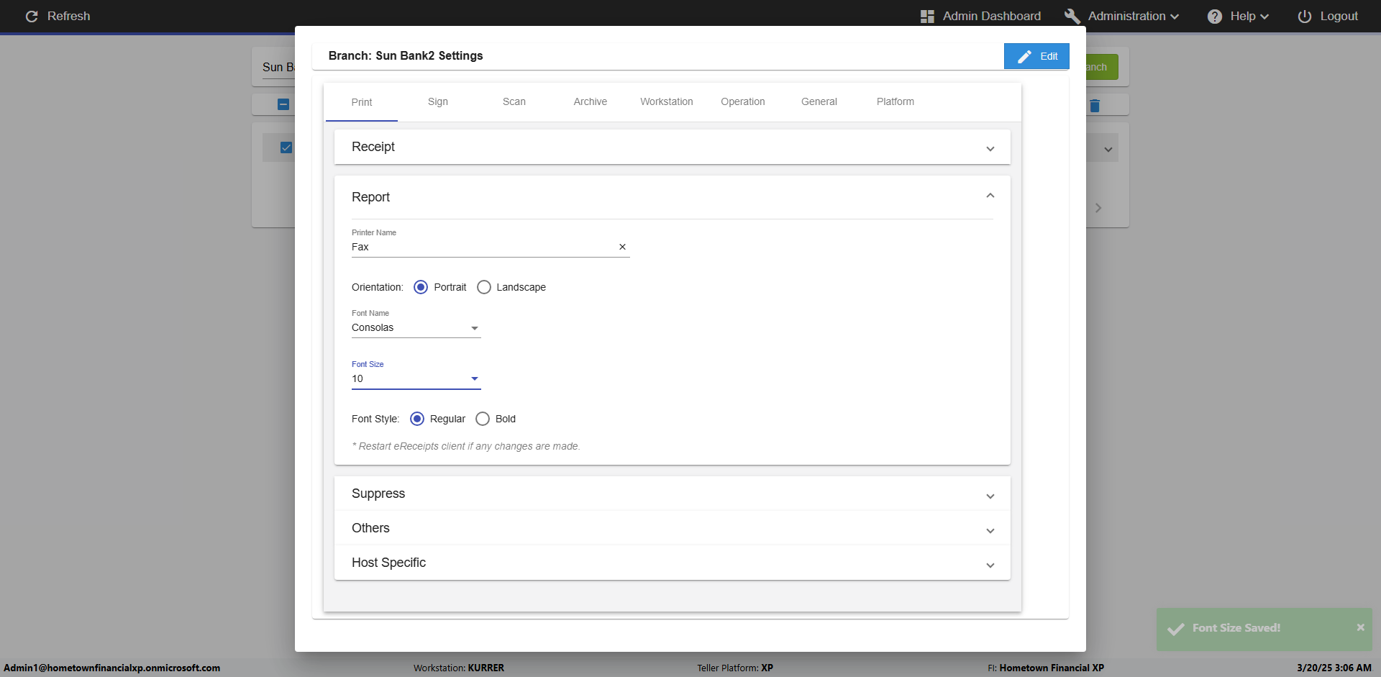
Task: Click the Logout power icon
Action: 1304,17
